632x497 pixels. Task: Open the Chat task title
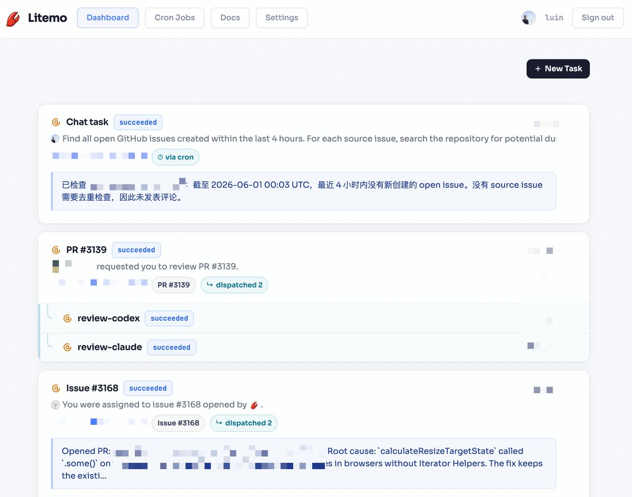tap(87, 122)
